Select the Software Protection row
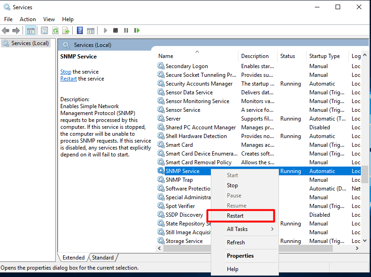The image size is (371, 277). point(184,189)
